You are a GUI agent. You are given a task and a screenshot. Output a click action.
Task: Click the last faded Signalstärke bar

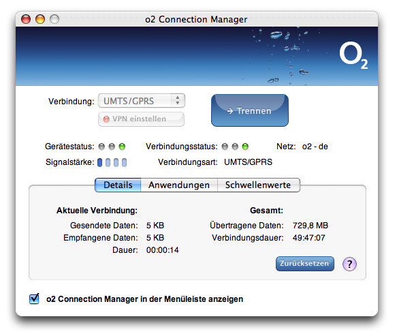(124, 162)
